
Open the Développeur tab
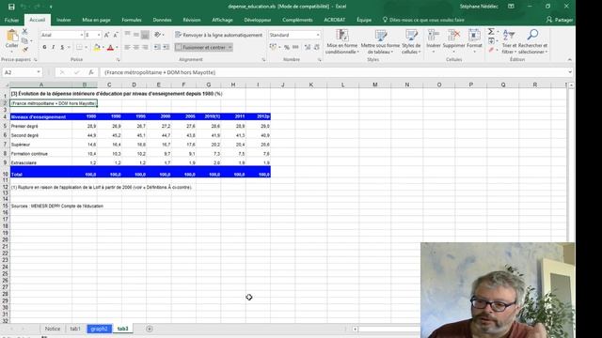click(x=258, y=20)
